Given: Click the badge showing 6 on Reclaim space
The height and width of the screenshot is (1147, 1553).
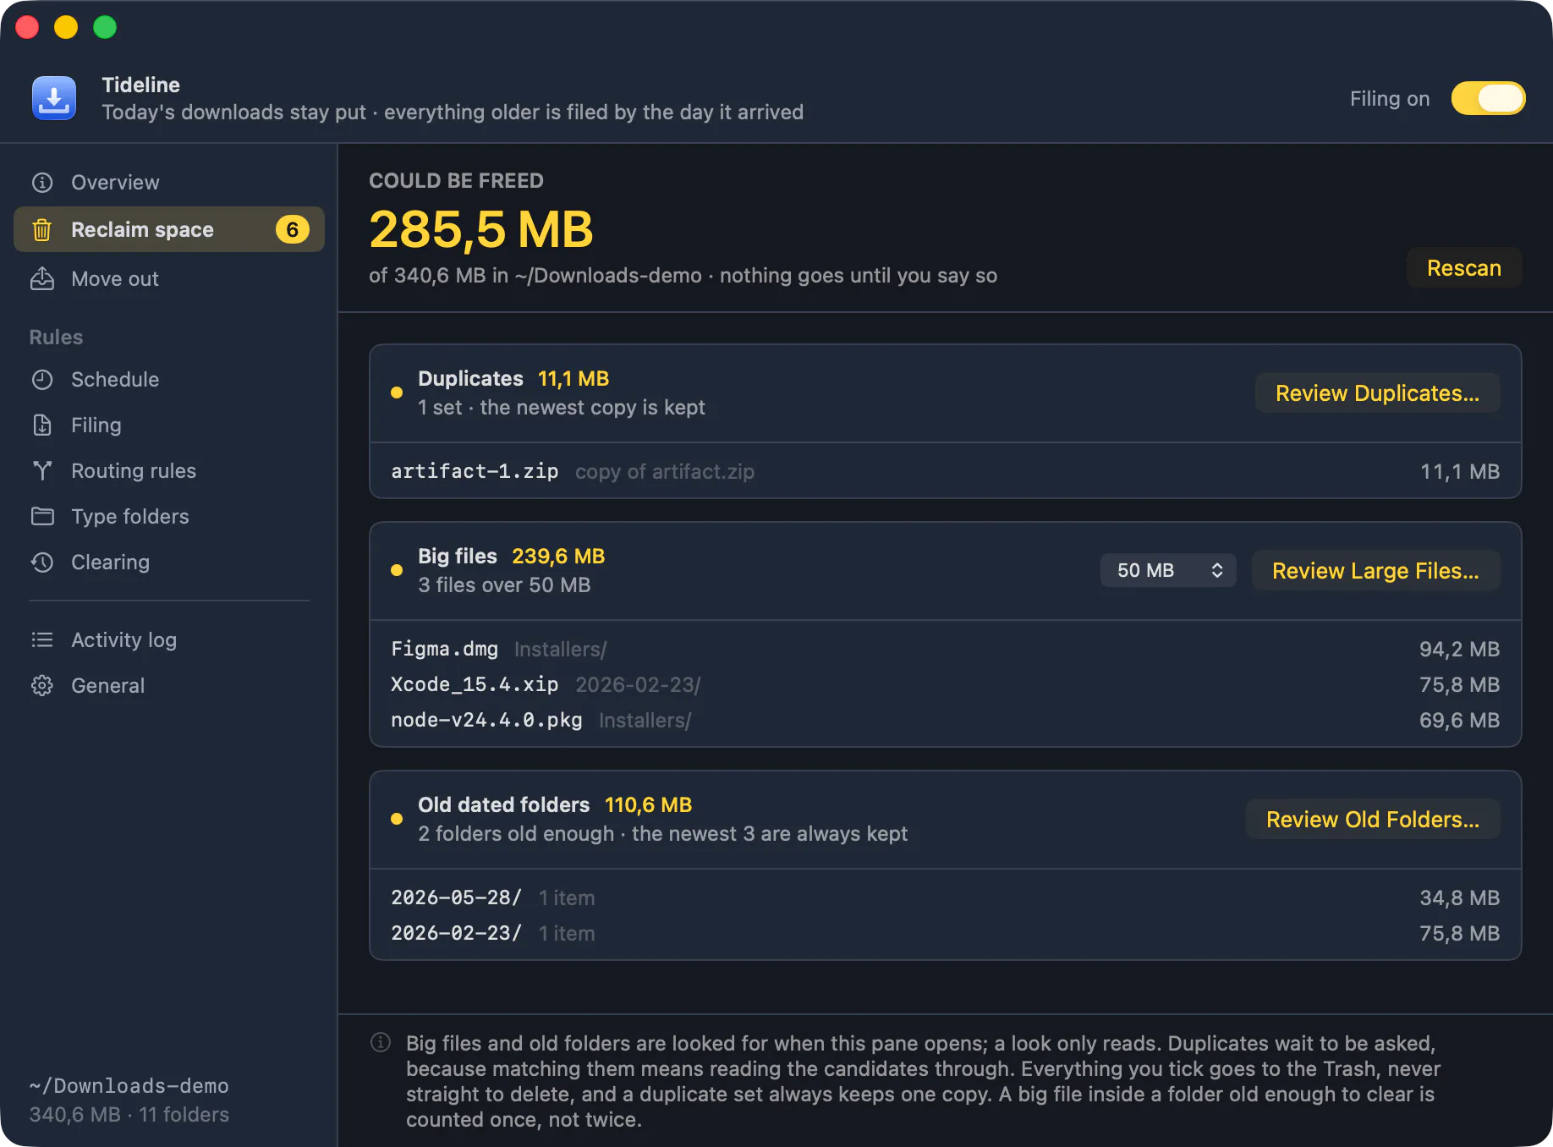Looking at the screenshot, I should (292, 230).
